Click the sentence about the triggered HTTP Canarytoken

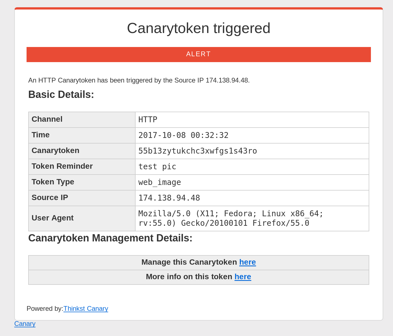139,80
